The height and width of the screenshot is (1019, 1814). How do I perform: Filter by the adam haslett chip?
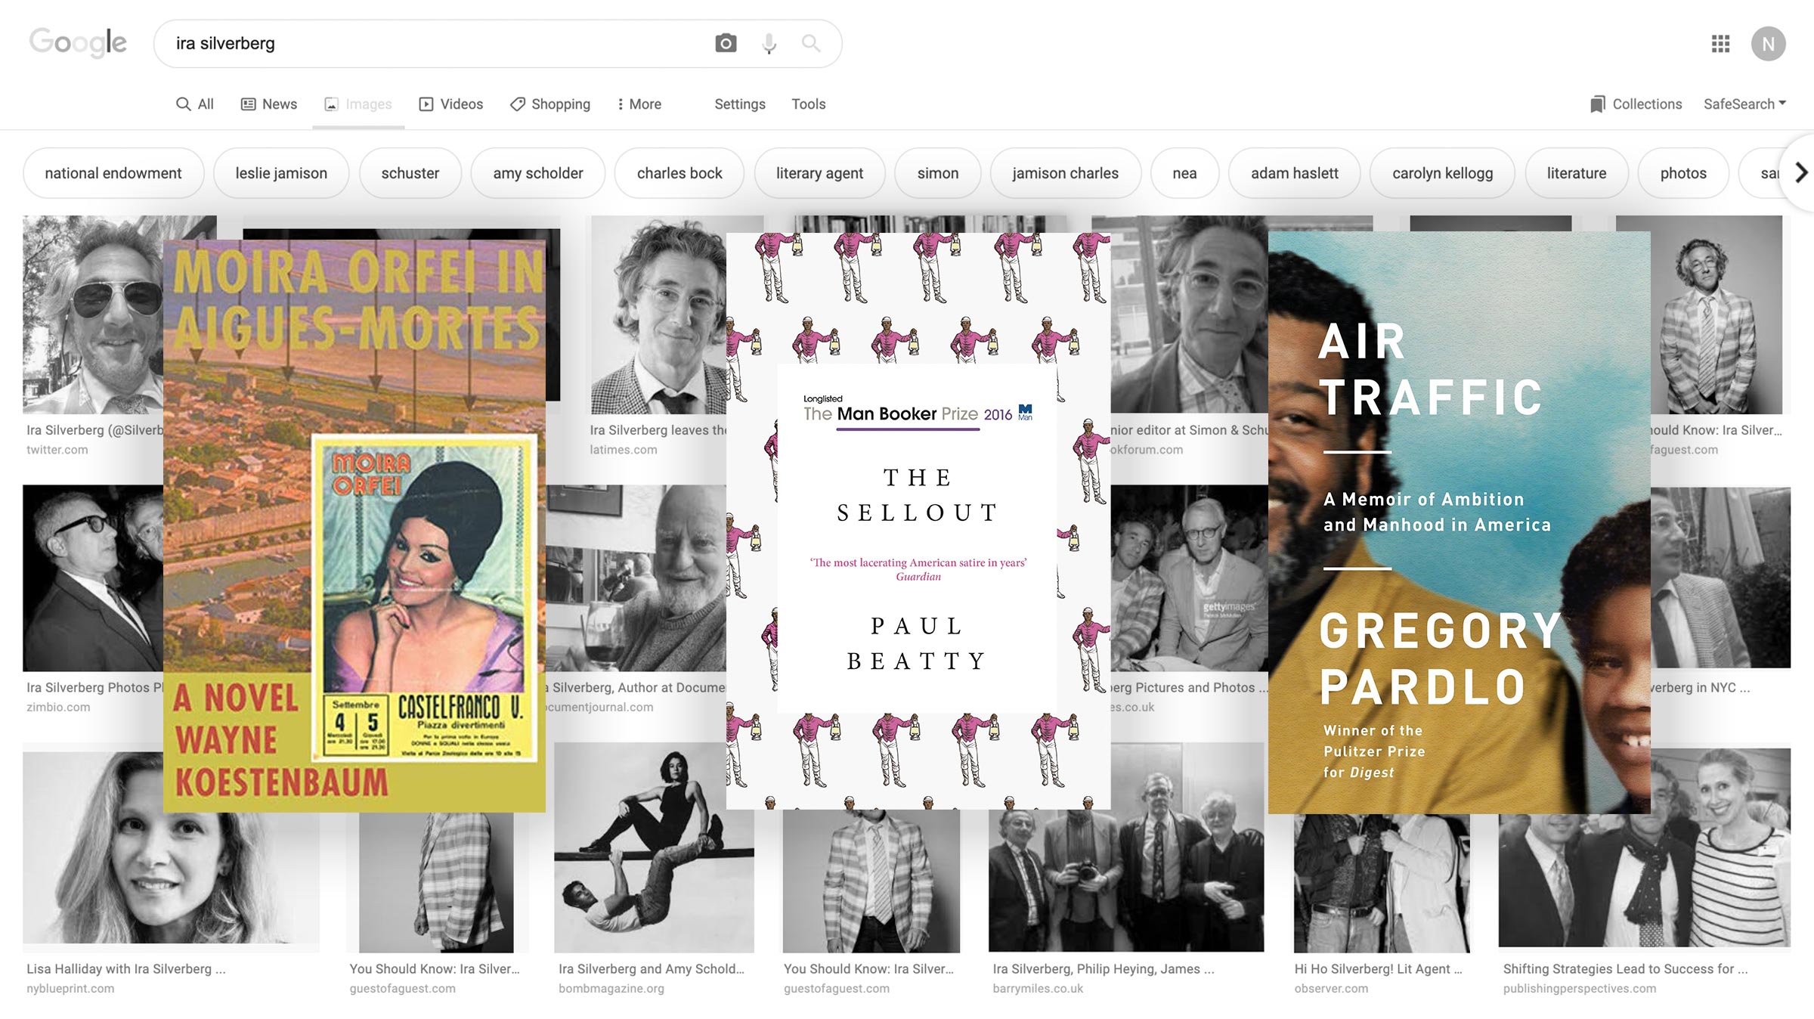1294,173
